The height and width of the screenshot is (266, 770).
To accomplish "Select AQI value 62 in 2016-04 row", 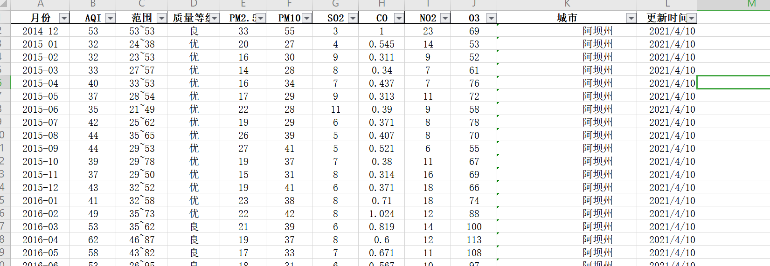I will pos(93,240).
